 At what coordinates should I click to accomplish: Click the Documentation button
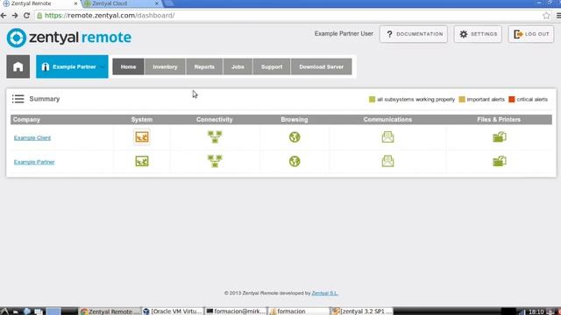(414, 34)
